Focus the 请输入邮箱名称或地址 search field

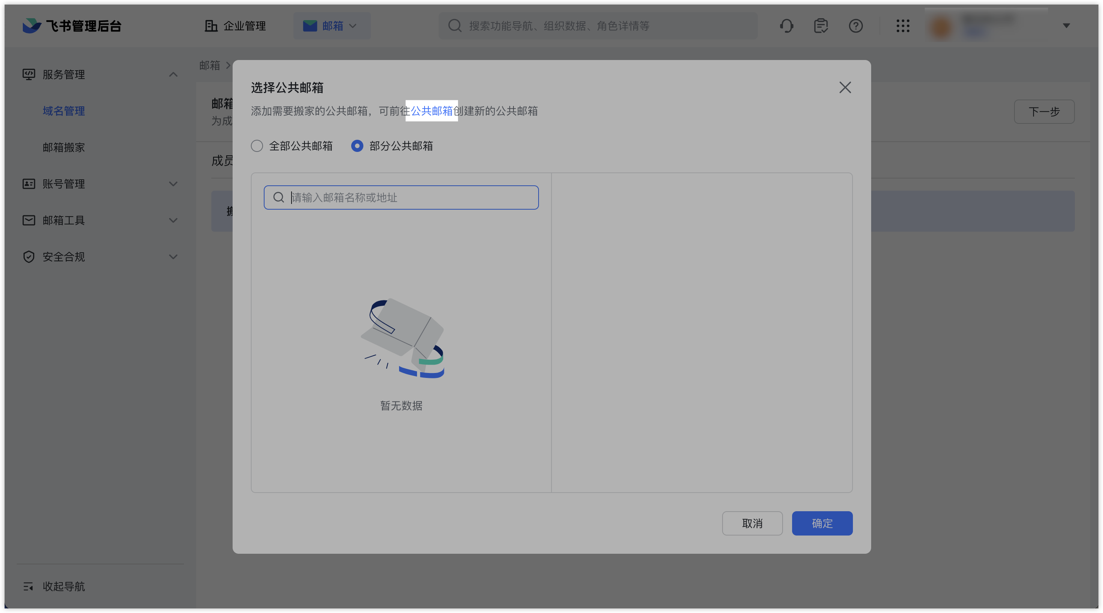pyautogui.click(x=401, y=197)
